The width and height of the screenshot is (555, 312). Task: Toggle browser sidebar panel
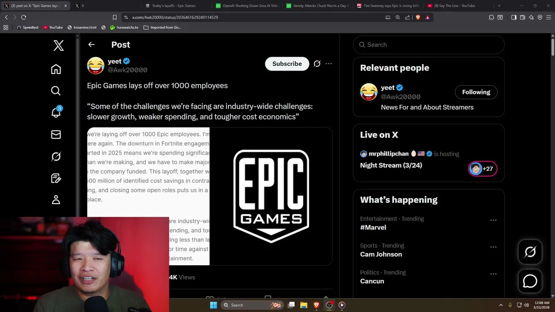tap(514, 17)
